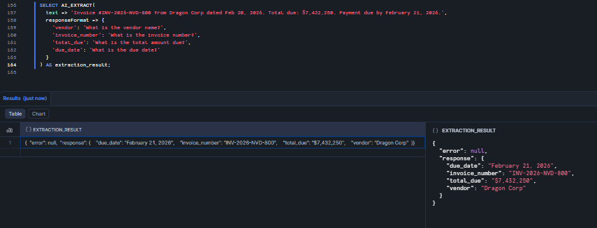
Task: Click the invoice text string on line 157
Action: pos(257,12)
